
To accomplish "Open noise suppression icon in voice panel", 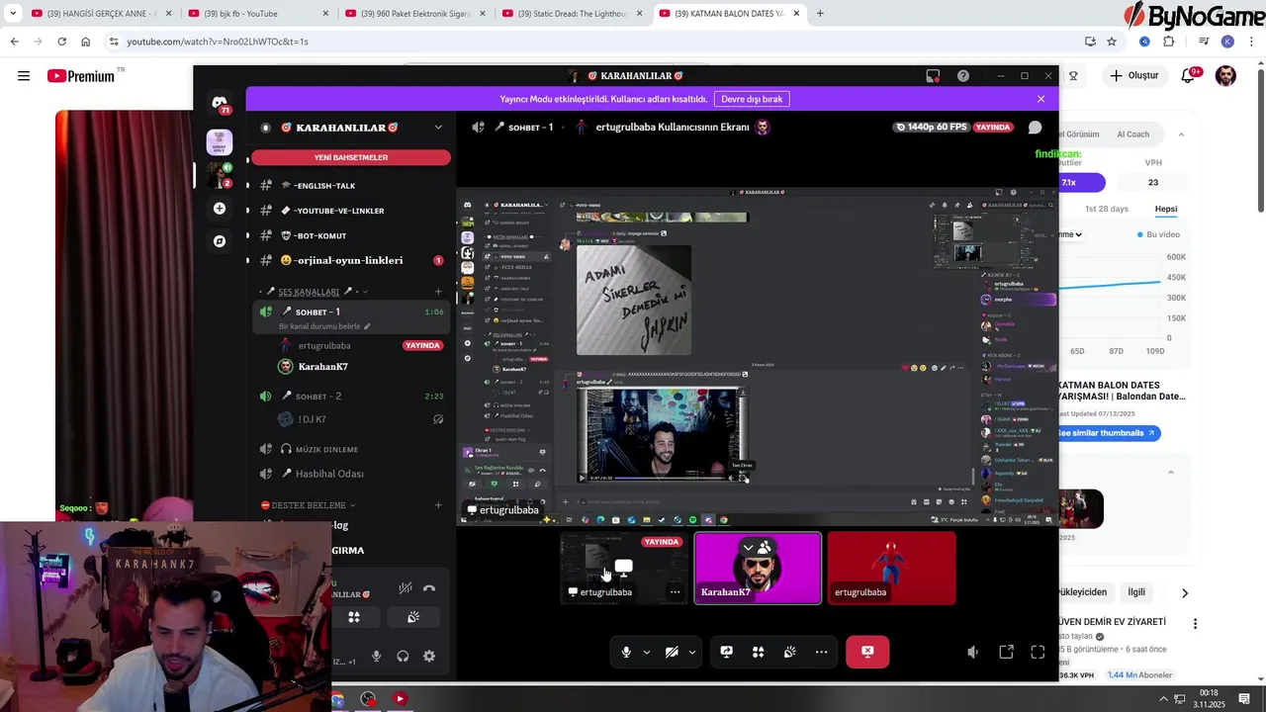I will click(x=406, y=588).
